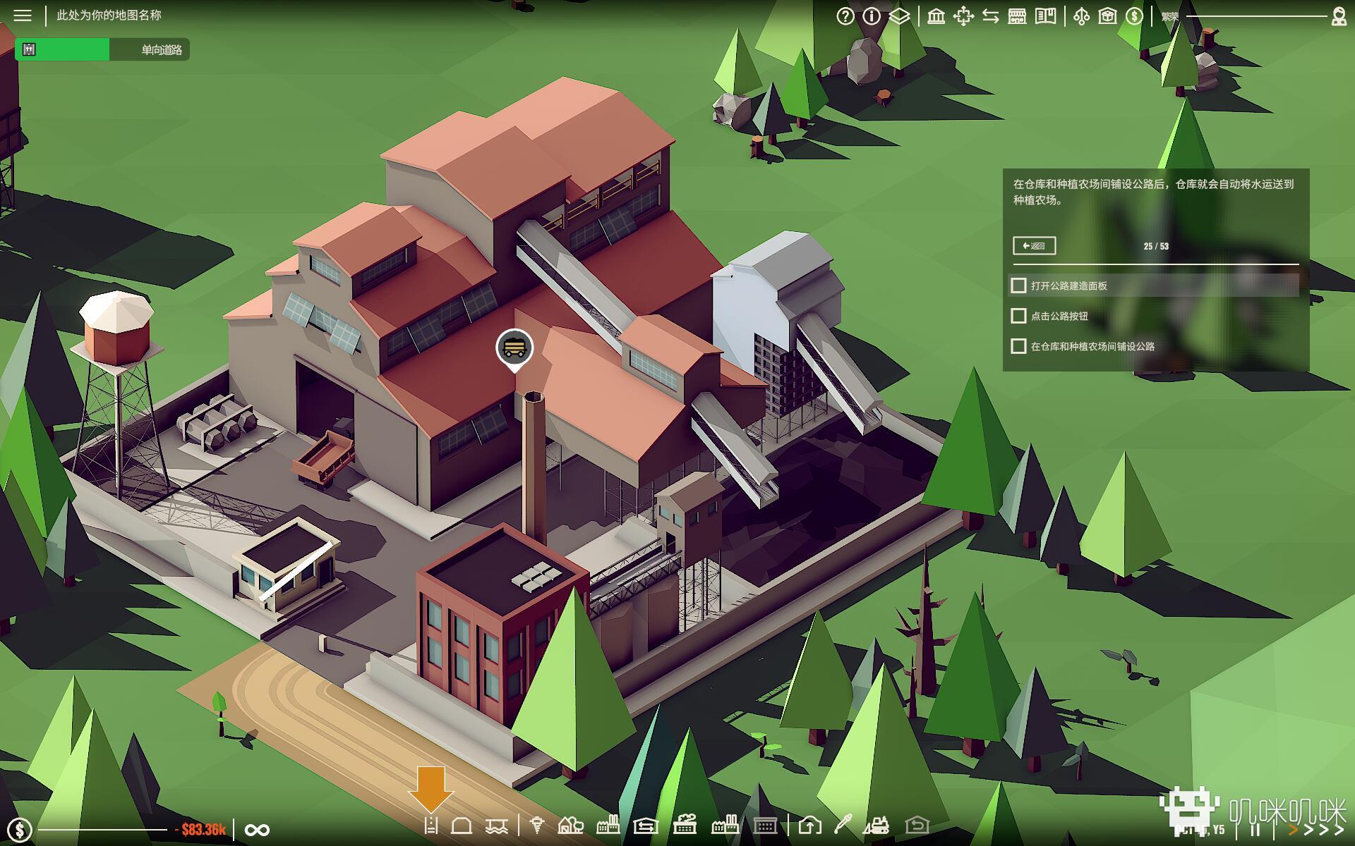Open the recipe book menu icon
The width and height of the screenshot is (1355, 846).
1045,16
